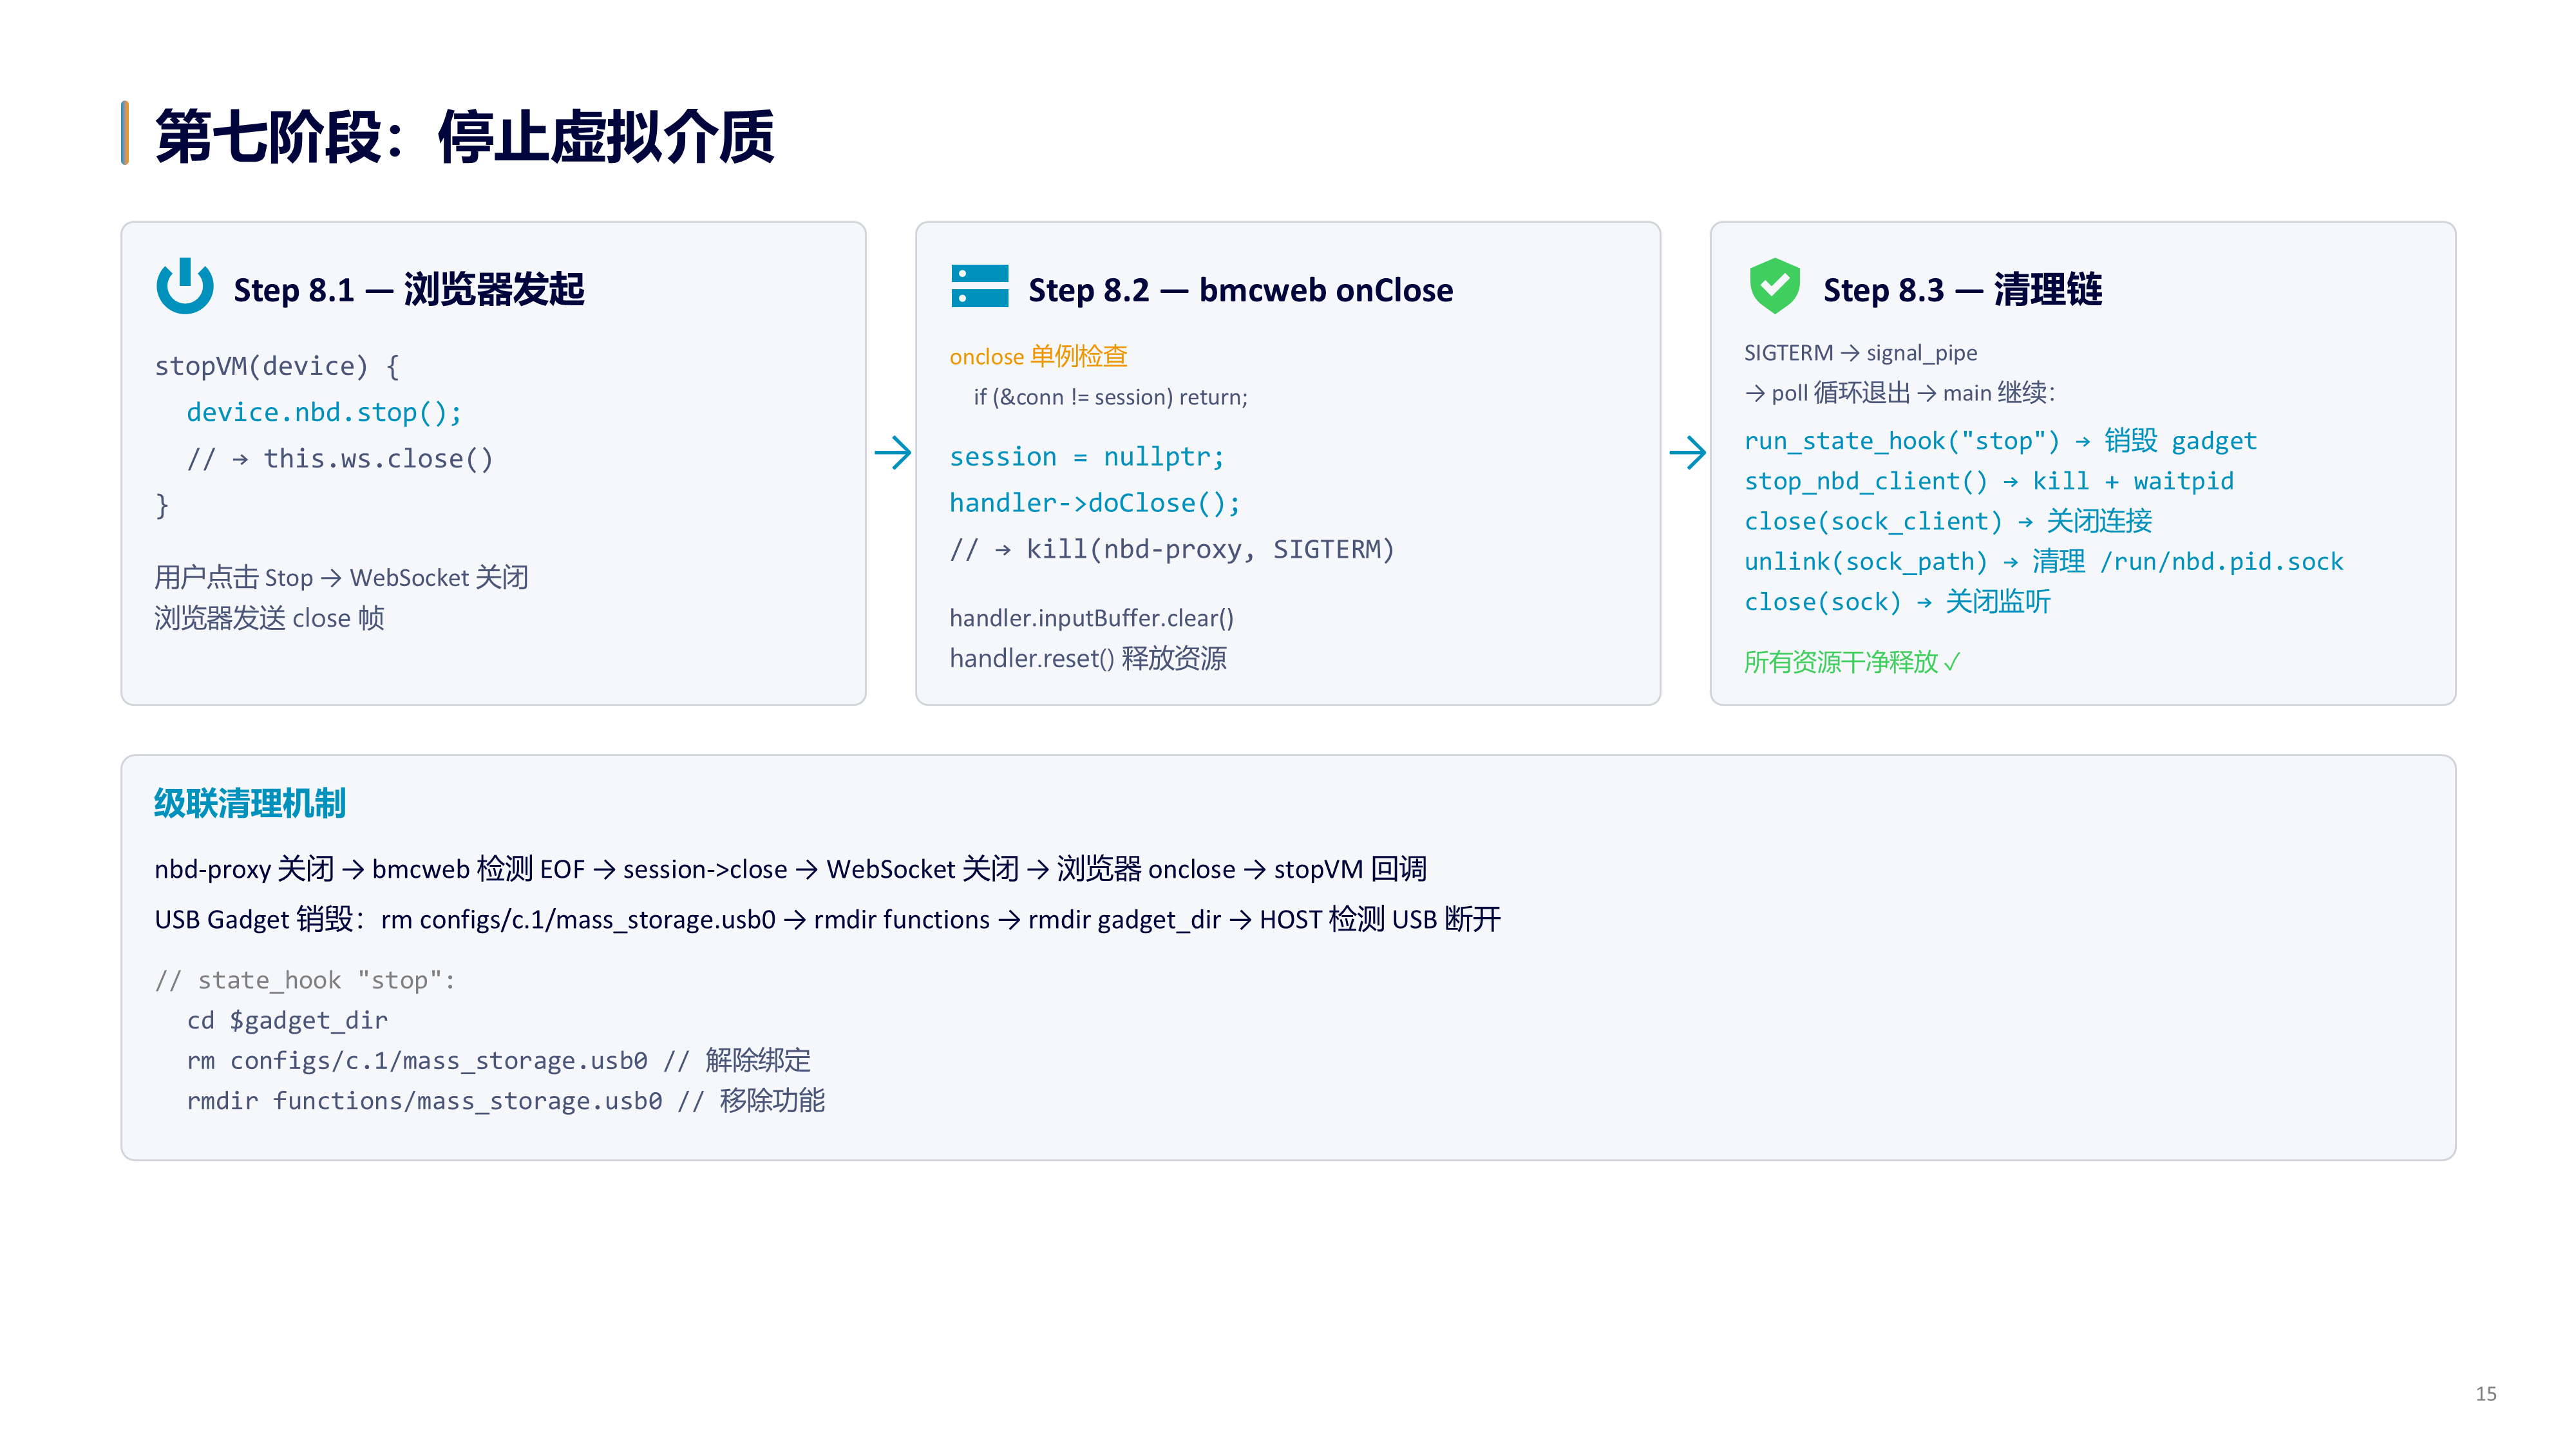Click the unlink(sock_path) cleanup line
This screenshot has width=2576, height=1449.
(x=2043, y=562)
